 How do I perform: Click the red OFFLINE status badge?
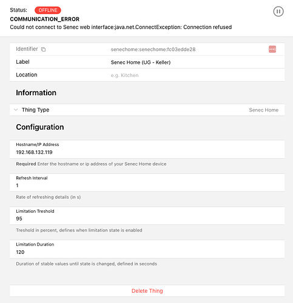(x=48, y=10)
